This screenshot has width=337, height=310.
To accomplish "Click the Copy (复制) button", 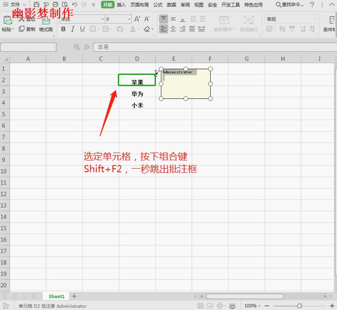I will tap(27, 29).
